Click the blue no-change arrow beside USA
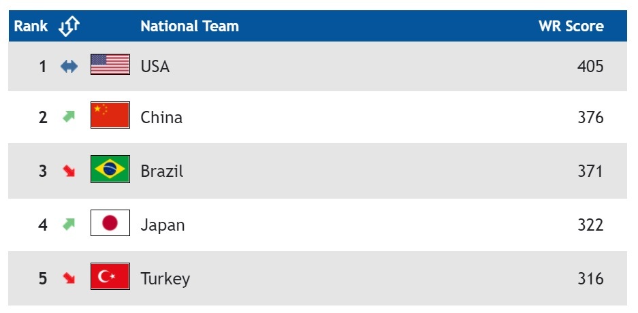The width and height of the screenshot is (638, 313). pyautogui.click(x=69, y=67)
